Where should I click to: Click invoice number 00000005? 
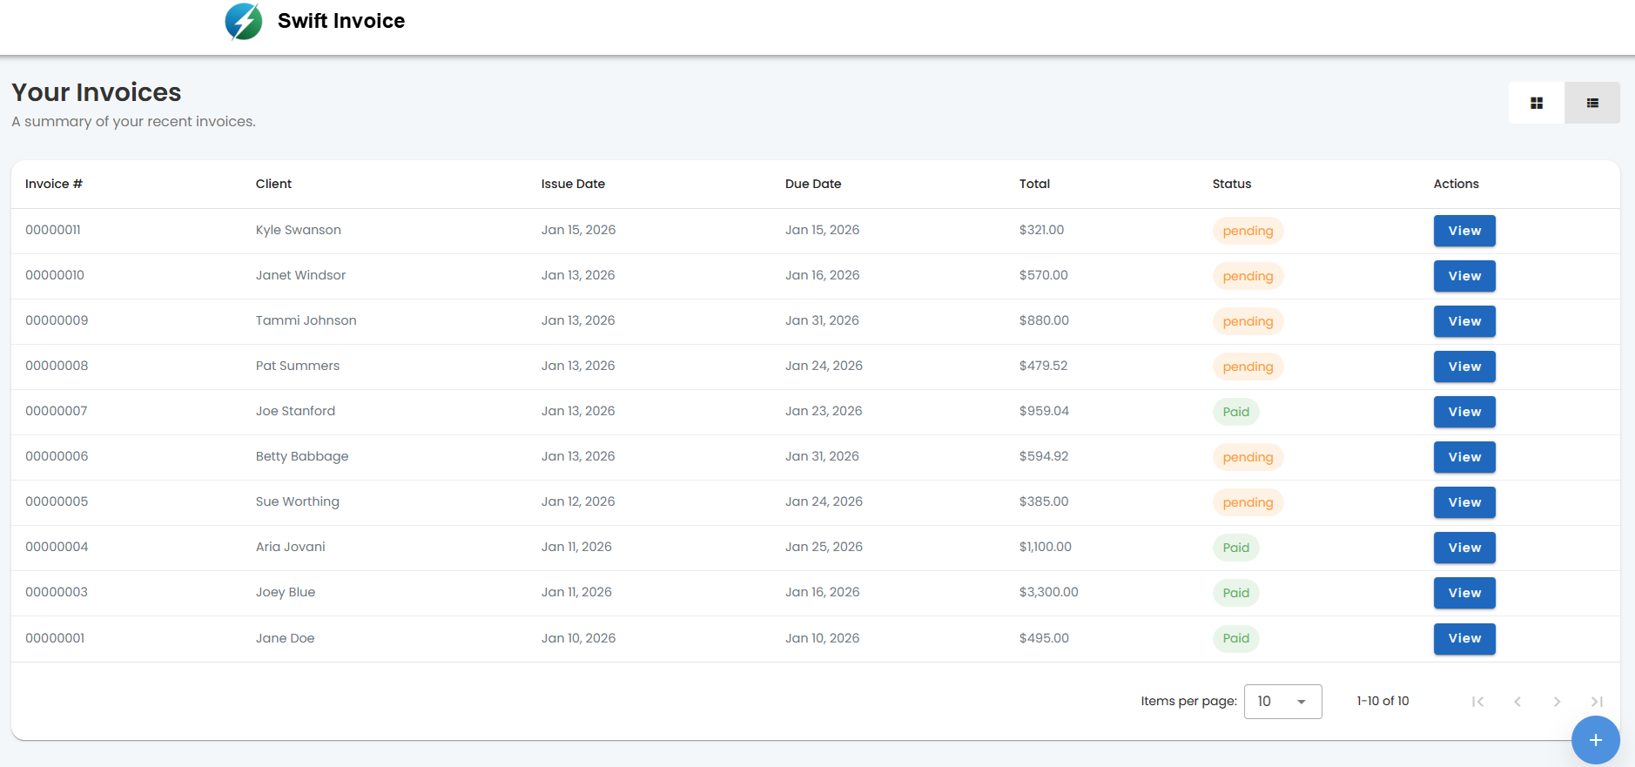(57, 501)
